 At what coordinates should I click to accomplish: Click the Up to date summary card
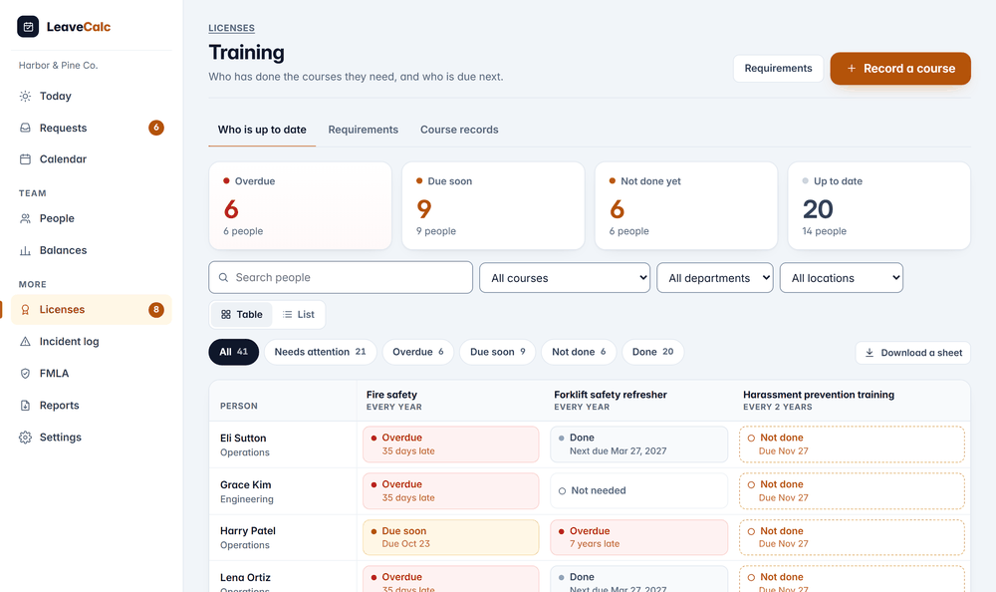[879, 205]
